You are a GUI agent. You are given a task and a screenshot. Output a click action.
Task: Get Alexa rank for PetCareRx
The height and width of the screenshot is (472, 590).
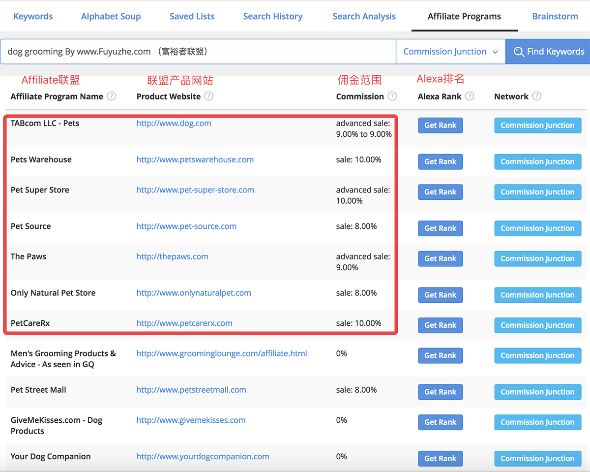441,325
